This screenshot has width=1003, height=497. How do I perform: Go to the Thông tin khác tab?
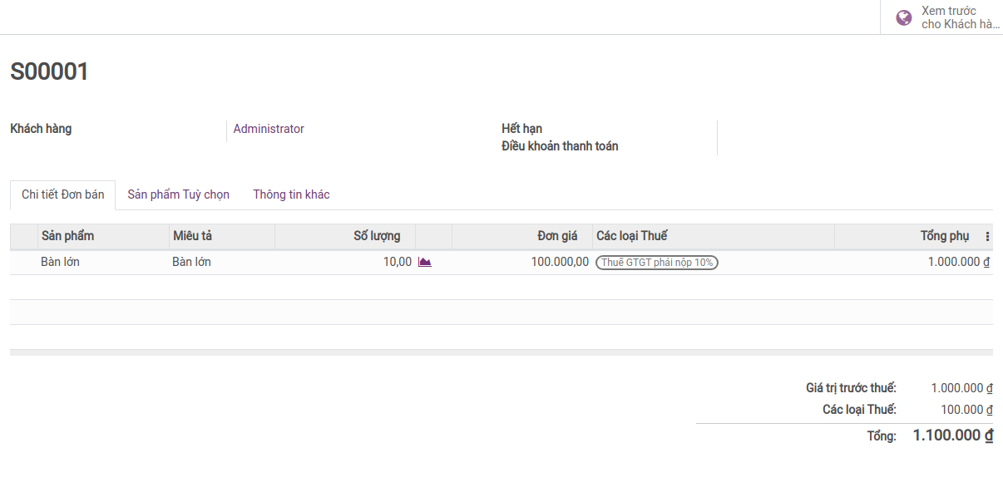(x=292, y=194)
